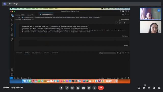
Task: Split the current notebook cell
Action: click(x=120, y=23)
